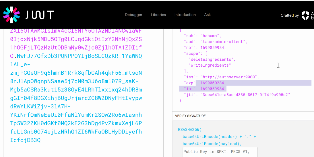Click encoded token line starting 1hOGFjLTQzMzUt

(76, 48)
